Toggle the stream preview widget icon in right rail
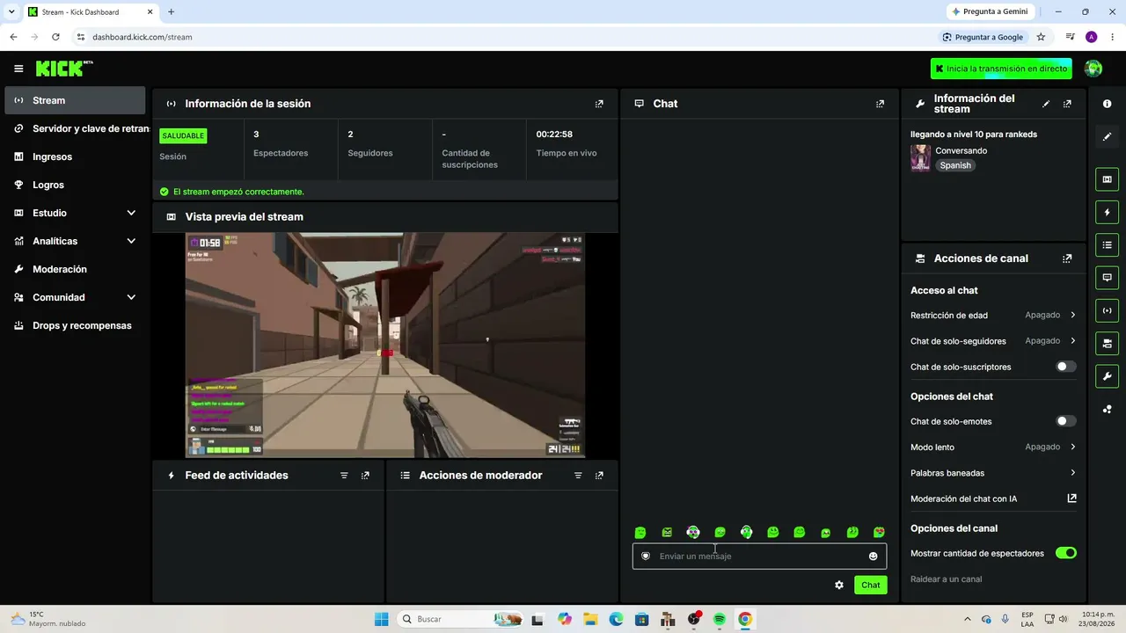This screenshot has height=633, width=1126. 1107,179
